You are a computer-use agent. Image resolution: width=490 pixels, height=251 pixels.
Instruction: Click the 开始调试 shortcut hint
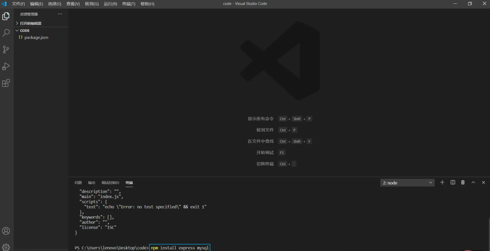click(265, 152)
